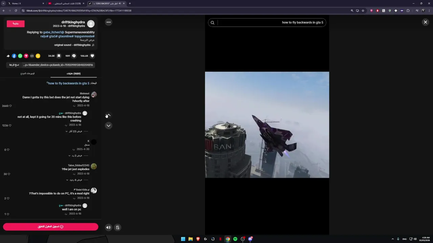Open comments via the speech bubble icon
This screenshot has width=433, height=243.
click(74, 56)
